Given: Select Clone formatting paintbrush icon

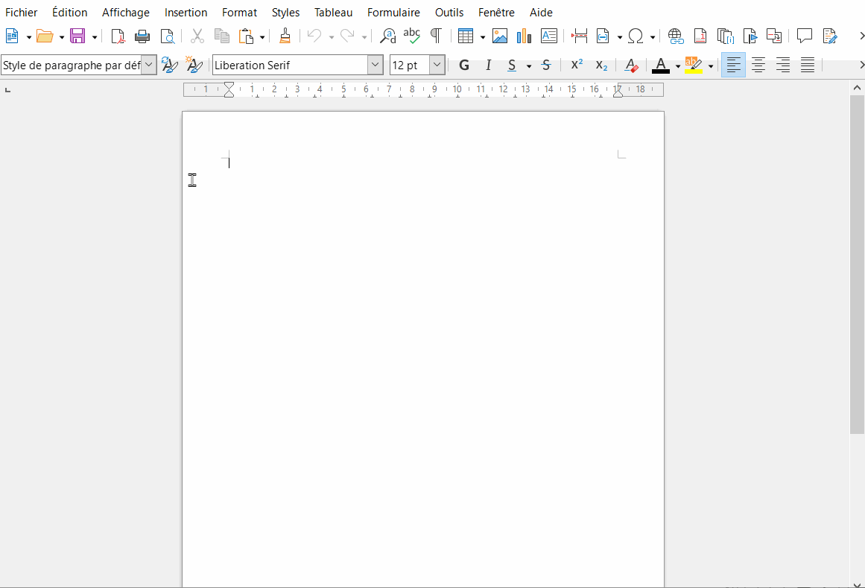Looking at the screenshot, I should 285,36.
